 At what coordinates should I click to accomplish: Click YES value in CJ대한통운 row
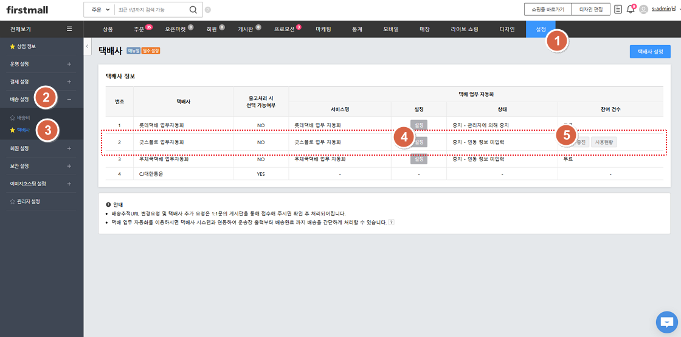(x=261, y=174)
